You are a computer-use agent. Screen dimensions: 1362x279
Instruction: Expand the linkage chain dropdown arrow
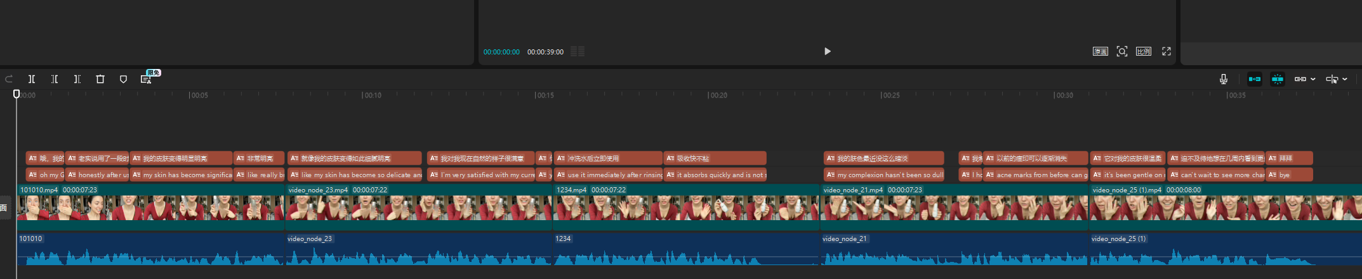coord(1312,80)
